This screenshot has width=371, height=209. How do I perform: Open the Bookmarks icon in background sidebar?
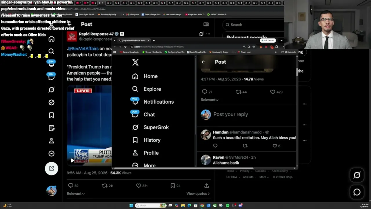(x=51, y=115)
